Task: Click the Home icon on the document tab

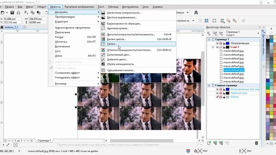Action: 2,27
